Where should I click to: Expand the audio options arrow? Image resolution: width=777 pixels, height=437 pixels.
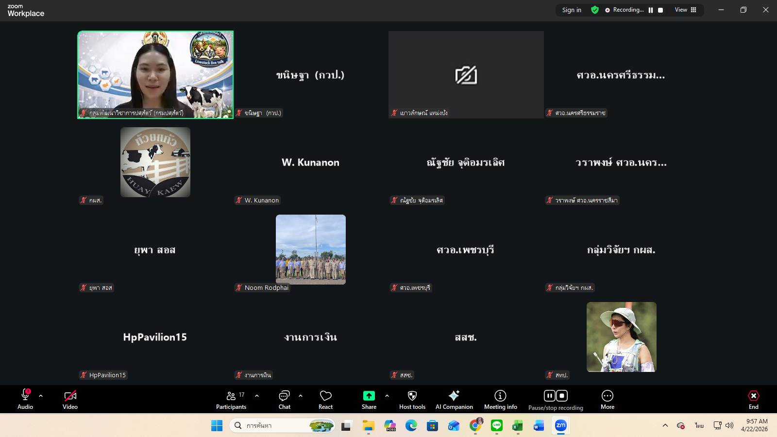[41, 396]
